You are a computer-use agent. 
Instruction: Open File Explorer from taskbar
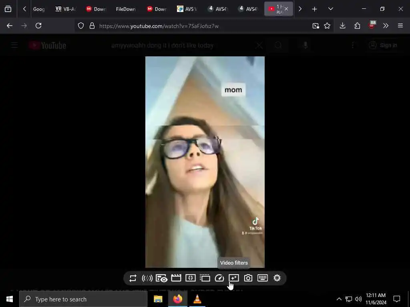point(158,299)
